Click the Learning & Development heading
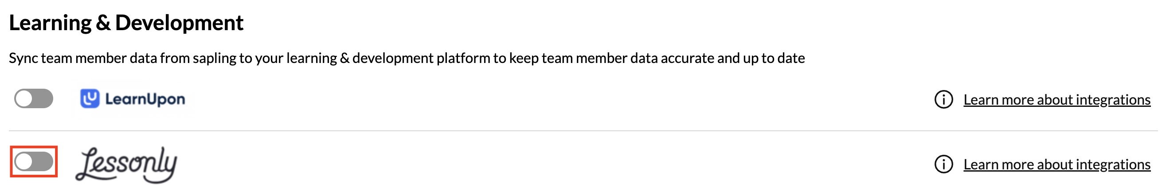The width and height of the screenshot is (1166, 196). (126, 23)
